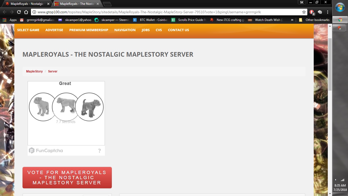Reload the page with the refresh icon
The height and width of the screenshot is (196, 348).
19,12
